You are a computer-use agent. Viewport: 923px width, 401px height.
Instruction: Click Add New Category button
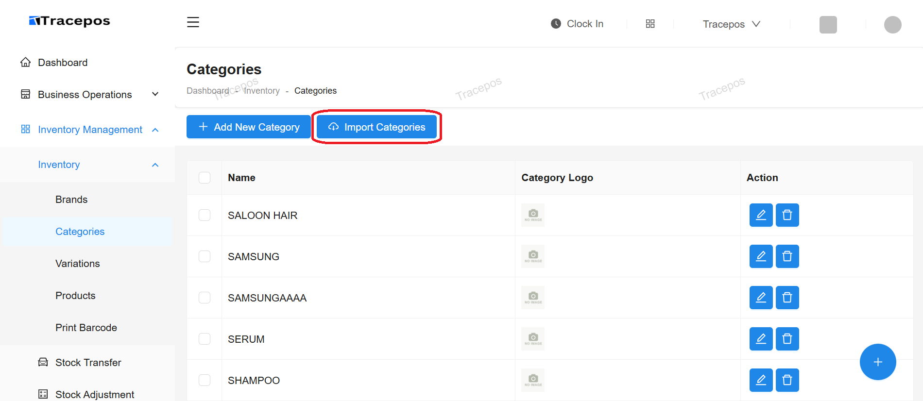pos(249,127)
